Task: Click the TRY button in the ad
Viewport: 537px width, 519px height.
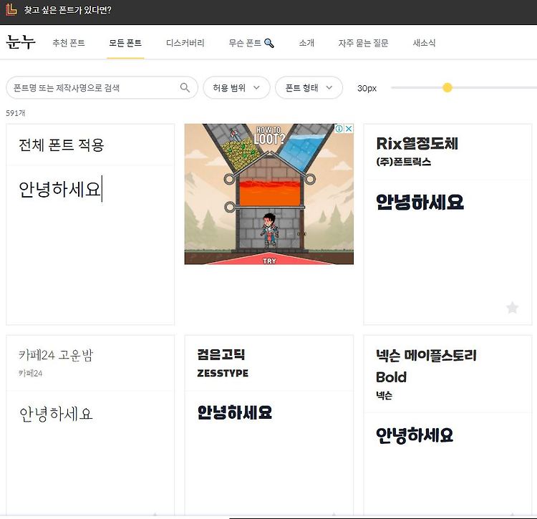Action: point(269,261)
